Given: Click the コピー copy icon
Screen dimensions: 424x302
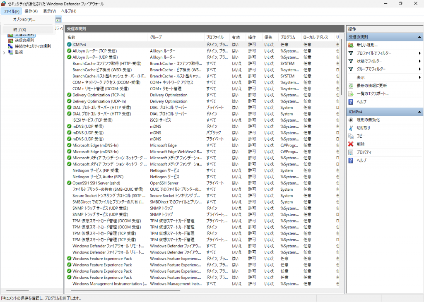Looking at the screenshot, I should (351, 136).
